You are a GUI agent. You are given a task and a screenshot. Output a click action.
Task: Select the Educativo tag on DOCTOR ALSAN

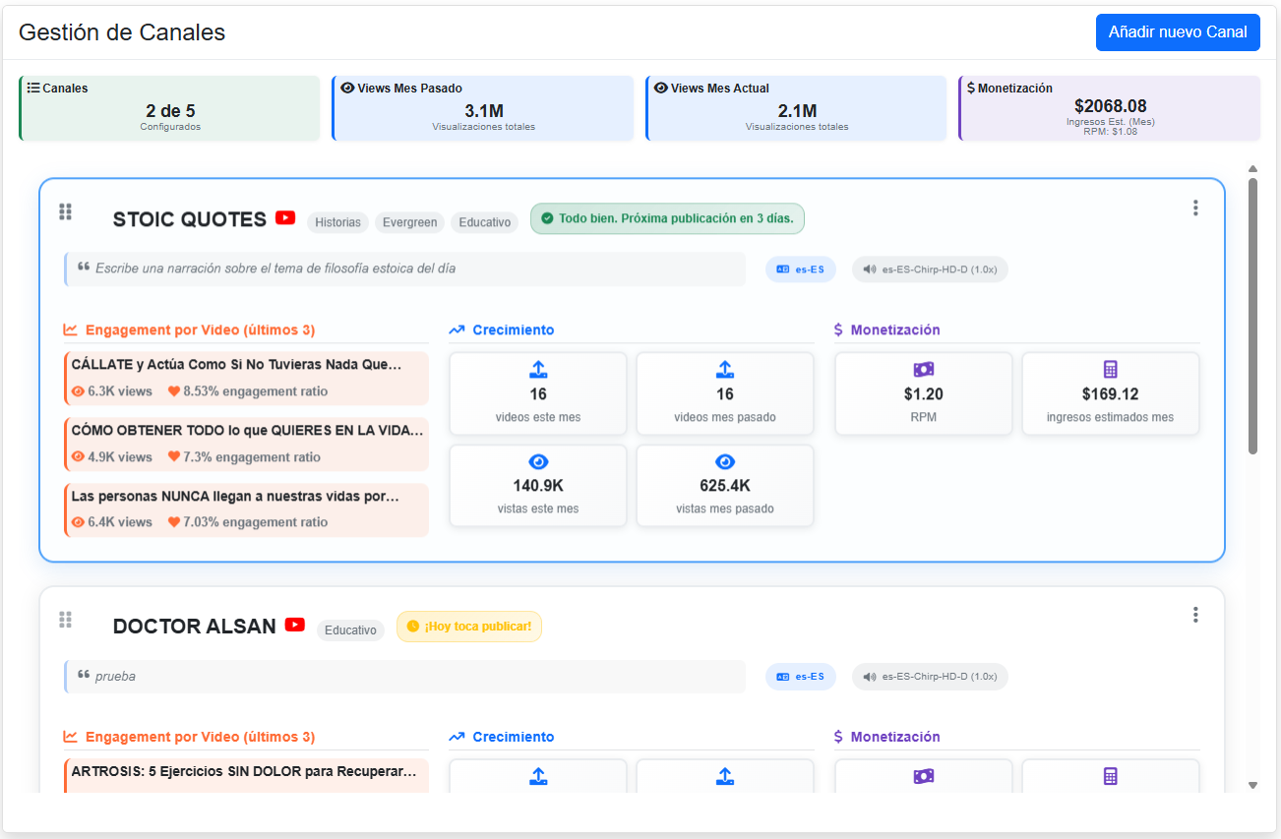click(351, 629)
